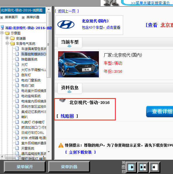Select the 资料信息 tab
The height and width of the screenshot is (174, 173).
point(70,88)
